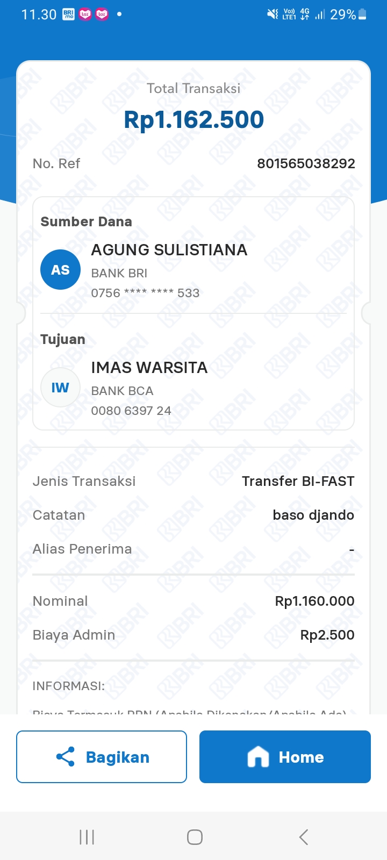The height and width of the screenshot is (860, 387).
Task: Tap the reference number 801565038292
Action: pos(306,163)
